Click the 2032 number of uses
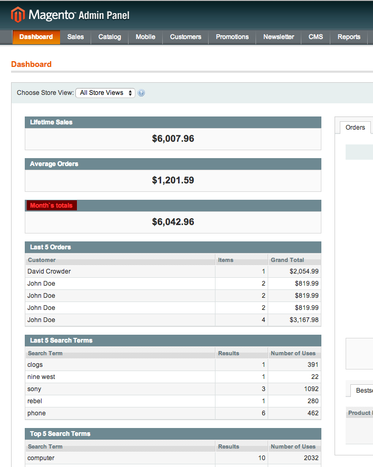Screen dimensions: 373x467 pyautogui.click(x=311, y=458)
